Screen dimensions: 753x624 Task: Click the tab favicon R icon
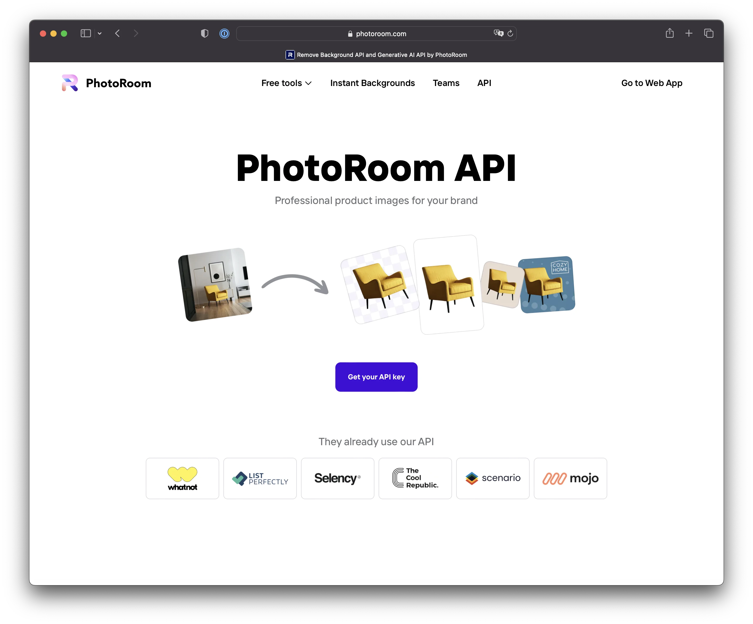click(x=290, y=55)
